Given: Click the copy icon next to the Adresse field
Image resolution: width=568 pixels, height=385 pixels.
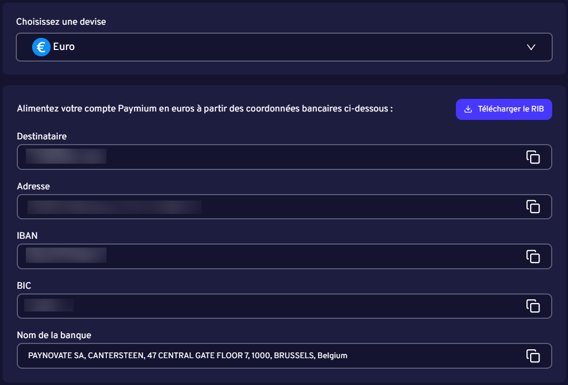Looking at the screenshot, I should (x=533, y=207).
